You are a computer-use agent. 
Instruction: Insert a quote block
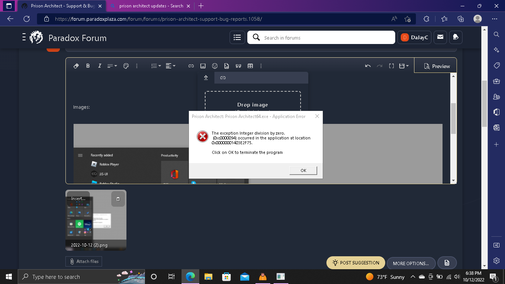click(x=238, y=66)
